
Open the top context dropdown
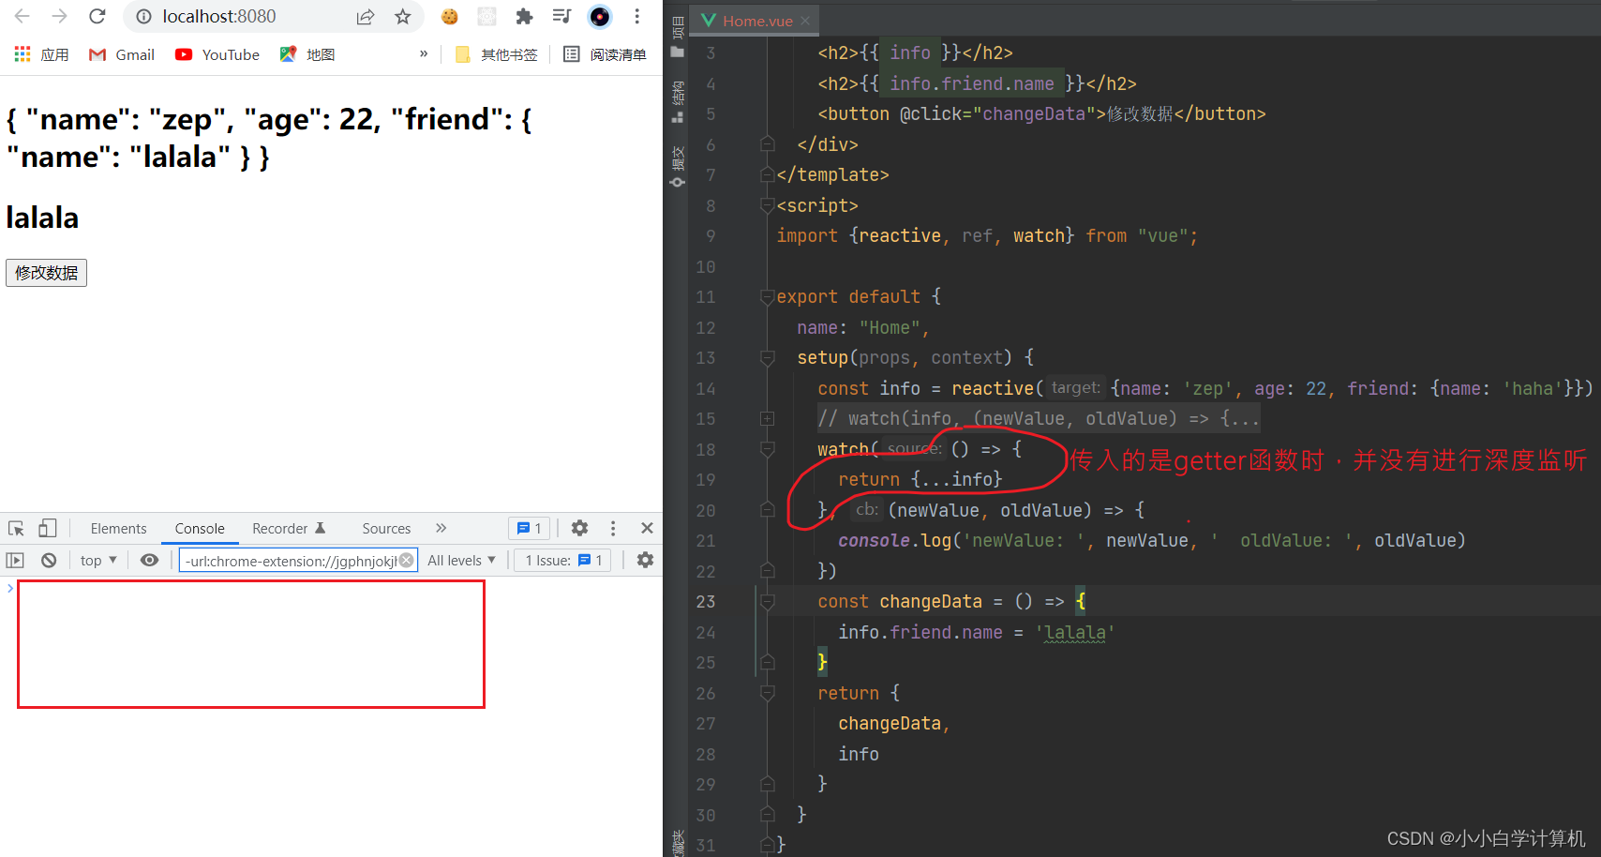point(98,560)
